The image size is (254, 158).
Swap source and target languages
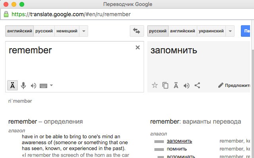pos(137,31)
